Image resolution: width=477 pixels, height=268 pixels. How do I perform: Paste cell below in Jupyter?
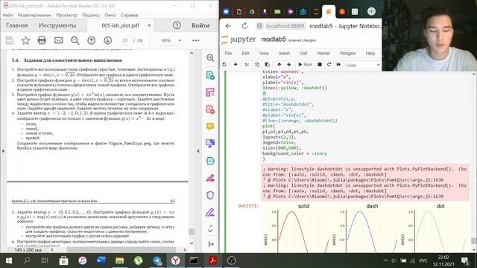coord(267,65)
